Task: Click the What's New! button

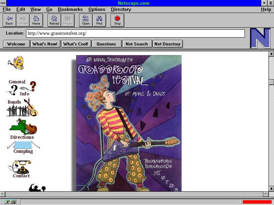Action: click(45, 44)
